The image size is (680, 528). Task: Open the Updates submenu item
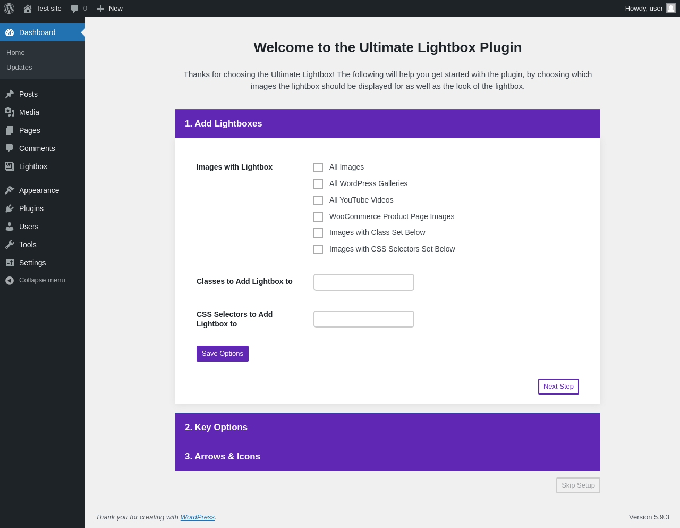click(19, 68)
